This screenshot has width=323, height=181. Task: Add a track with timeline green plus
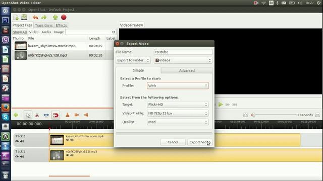coord(16,115)
